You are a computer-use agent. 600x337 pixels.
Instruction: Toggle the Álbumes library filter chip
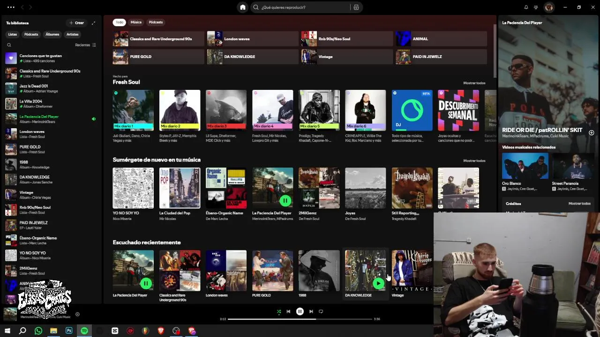pos(52,34)
